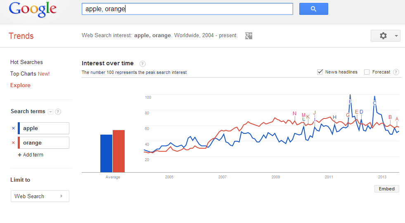The image size is (405, 223).
Task: Enable the Forecast checkbox
Action: click(367, 72)
